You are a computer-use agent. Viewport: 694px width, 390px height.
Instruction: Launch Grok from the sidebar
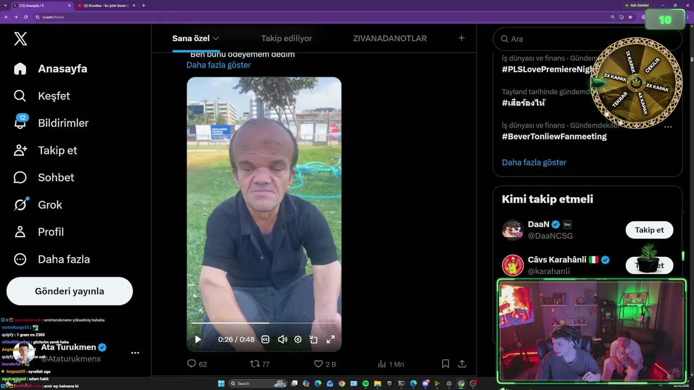coord(37,205)
